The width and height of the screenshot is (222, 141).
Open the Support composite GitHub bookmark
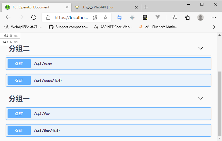pos(69,27)
